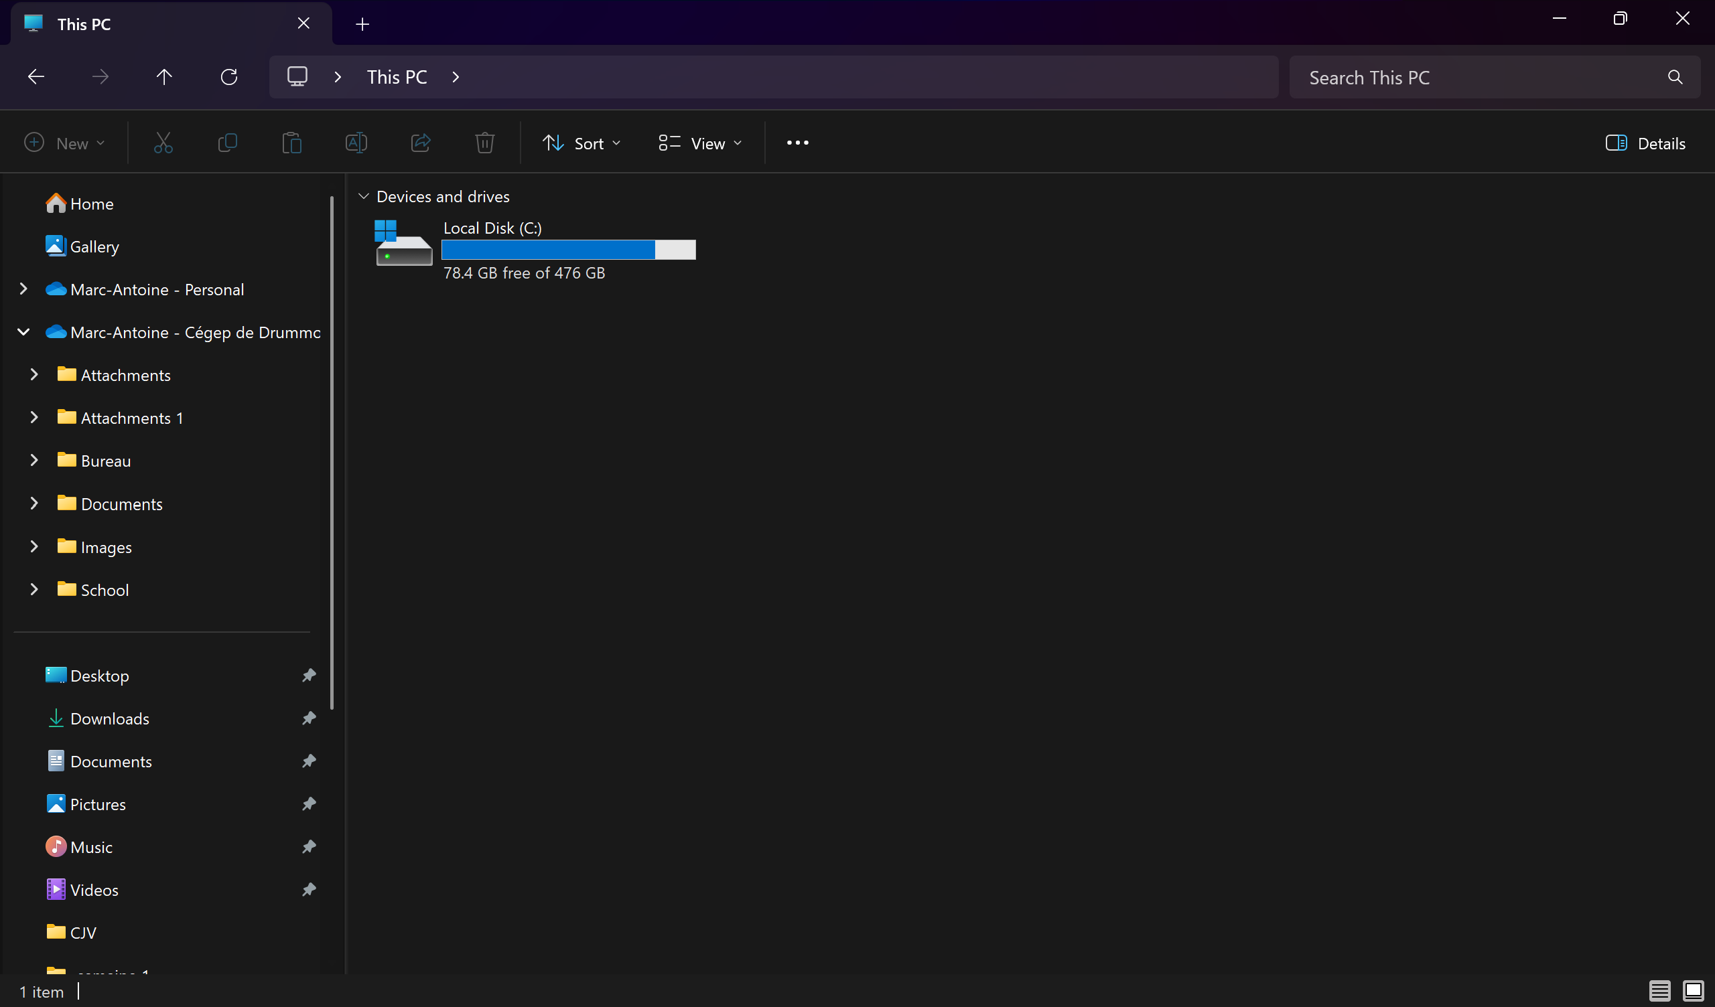The image size is (1715, 1007).
Task: Expand the Marc-Antoine - Personal OneDrive tree
Action: (24, 289)
